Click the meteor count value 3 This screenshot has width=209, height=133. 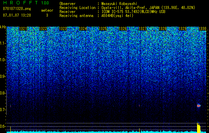(x=47, y=15)
